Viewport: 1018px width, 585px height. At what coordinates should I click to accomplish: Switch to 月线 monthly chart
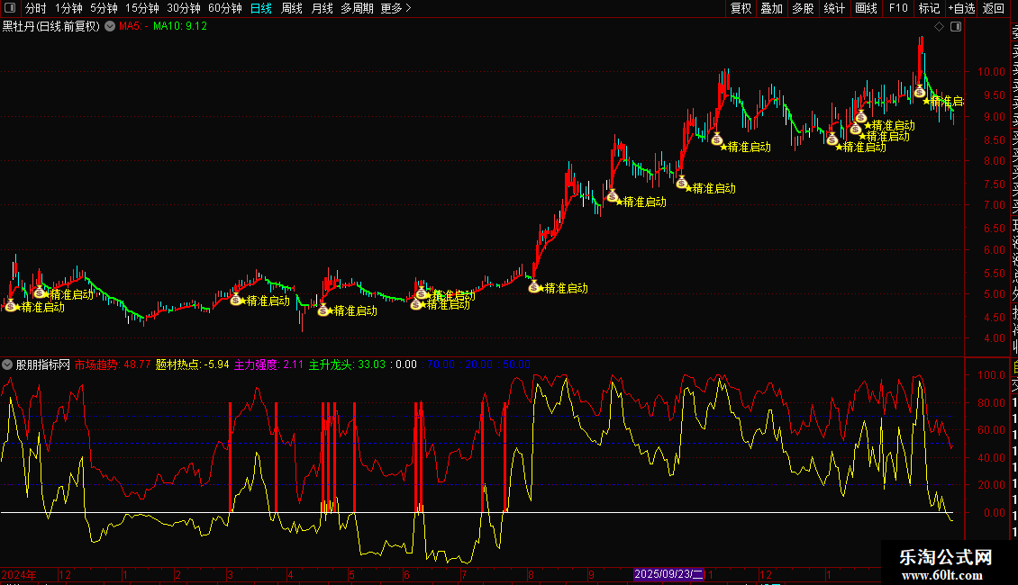click(x=322, y=8)
